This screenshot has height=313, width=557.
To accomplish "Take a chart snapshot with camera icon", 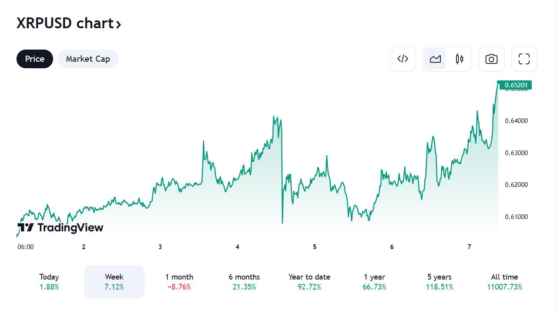I will [x=491, y=59].
